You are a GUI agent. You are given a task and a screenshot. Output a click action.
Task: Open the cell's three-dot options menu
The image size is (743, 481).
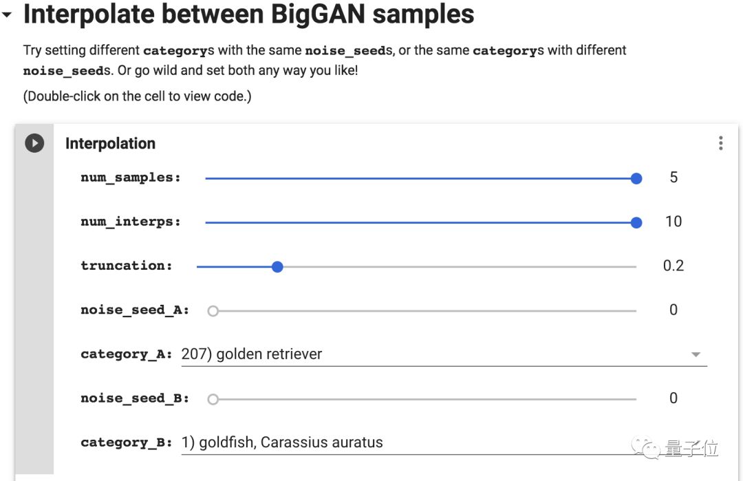[x=720, y=143]
